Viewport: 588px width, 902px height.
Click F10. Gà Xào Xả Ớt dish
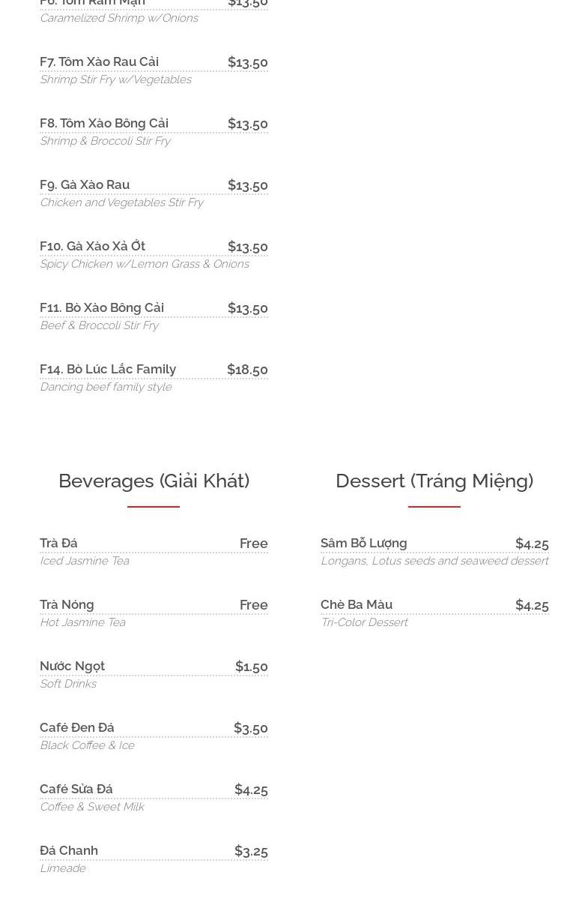(x=92, y=246)
